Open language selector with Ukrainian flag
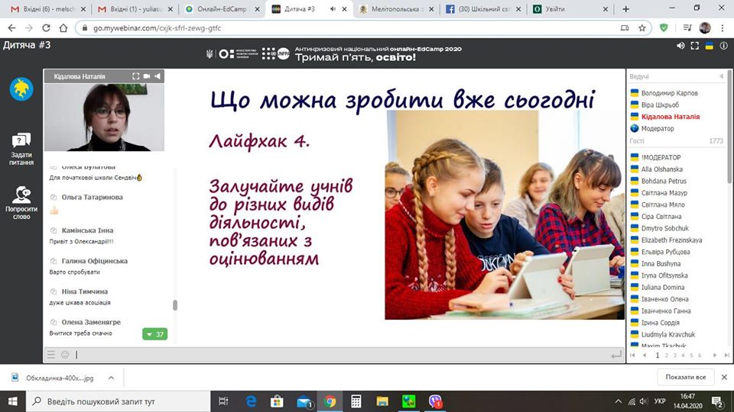 [x=709, y=46]
